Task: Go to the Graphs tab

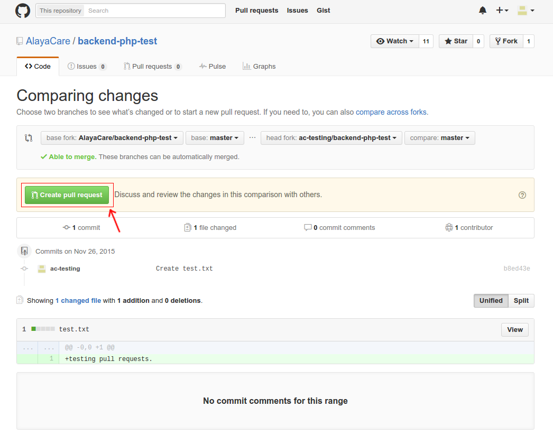Action: pyautogui.click(x=259, y=67)
